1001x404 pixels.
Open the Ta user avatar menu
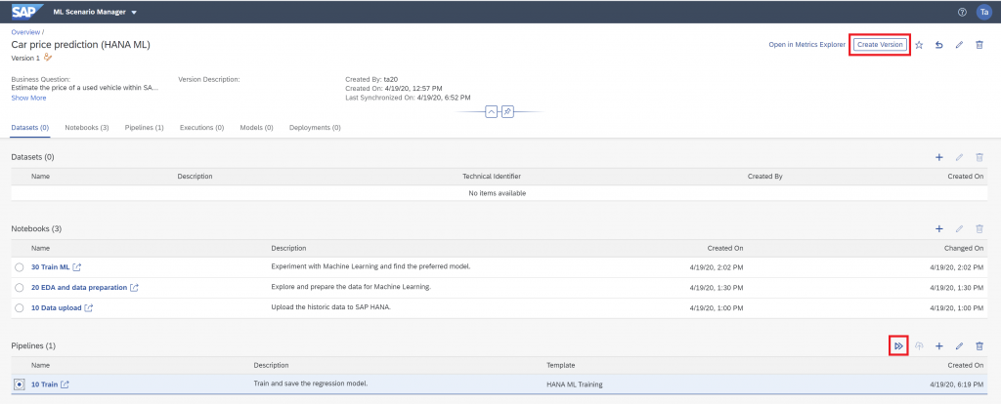(x=983, y=12)
